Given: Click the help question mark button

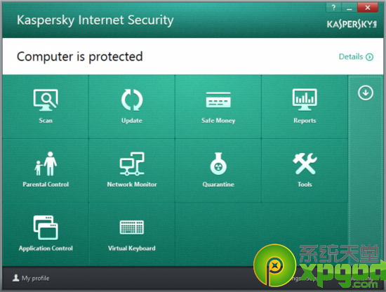Looking at the screenshot, I should [x=333, y=8].
